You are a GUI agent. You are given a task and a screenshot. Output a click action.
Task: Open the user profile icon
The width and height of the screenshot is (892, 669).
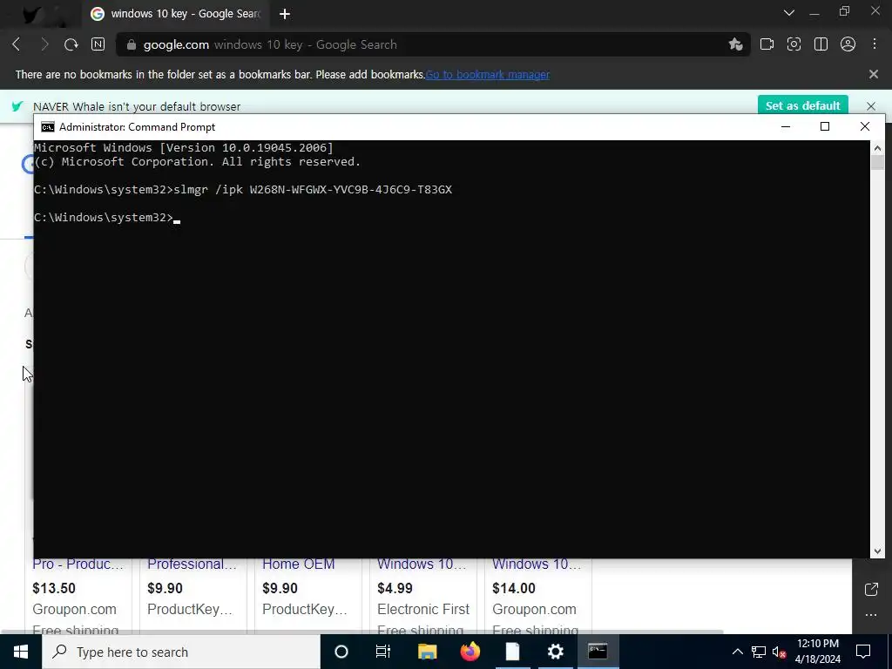point(848,44)
